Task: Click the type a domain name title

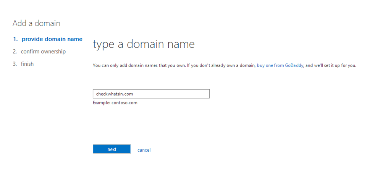Action: tap(144, 44)
